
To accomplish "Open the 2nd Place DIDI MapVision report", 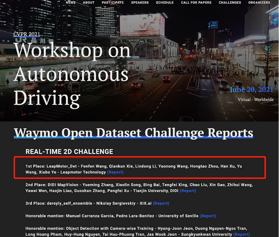I will point(188,191).
